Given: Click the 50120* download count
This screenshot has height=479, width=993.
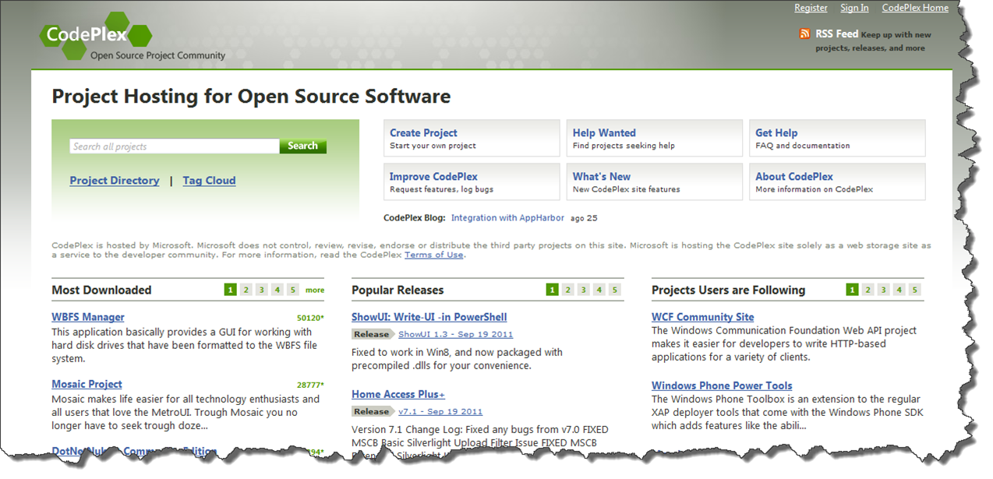Looking at the screenshot, I should pos(310,319).
